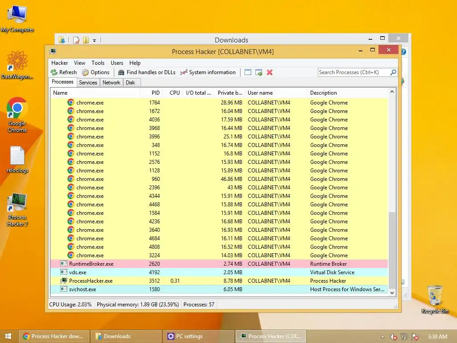Open the View menu
The image size is (457, 343).
[x=79, y=63]
